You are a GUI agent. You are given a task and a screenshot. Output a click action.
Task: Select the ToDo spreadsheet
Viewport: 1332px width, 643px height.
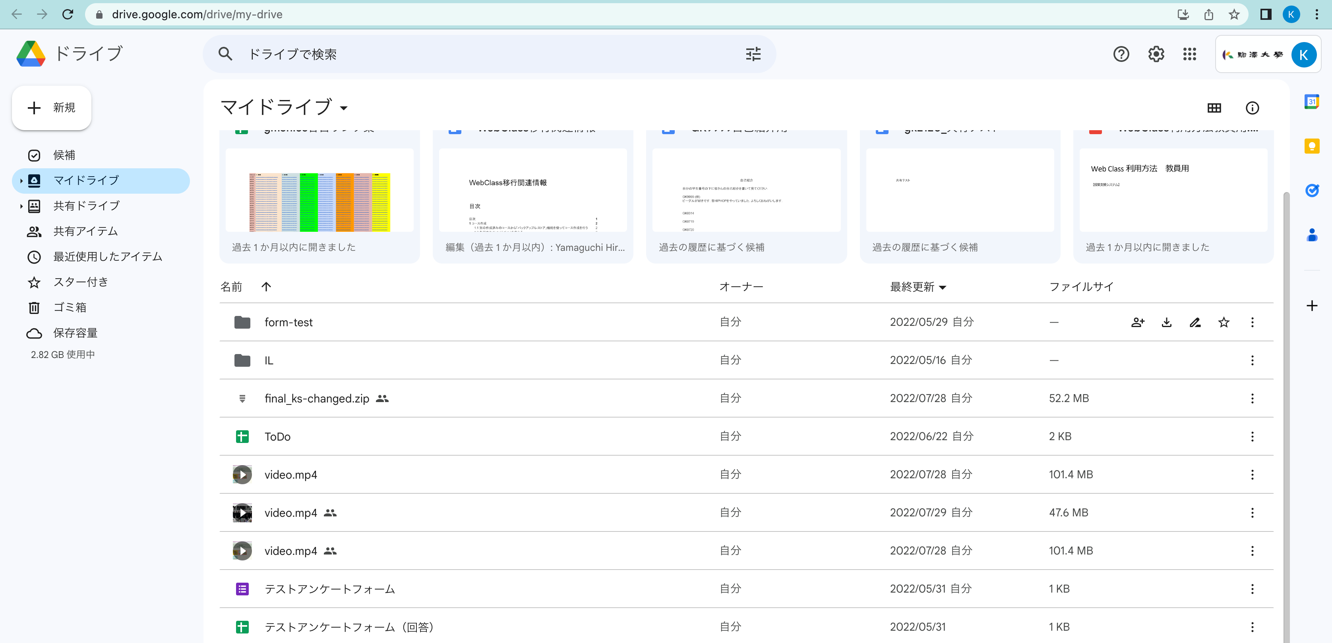tap(746, 437)
